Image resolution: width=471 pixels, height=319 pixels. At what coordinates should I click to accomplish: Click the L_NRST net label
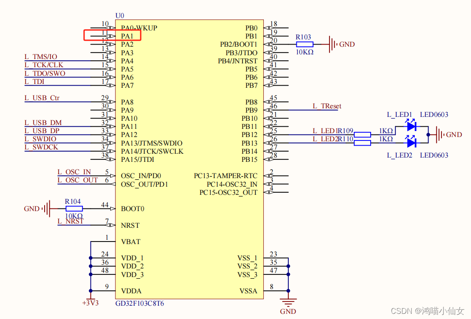71,221
